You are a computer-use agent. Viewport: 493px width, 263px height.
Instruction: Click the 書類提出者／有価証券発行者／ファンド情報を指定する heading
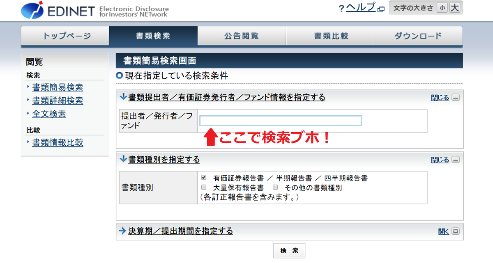coord(227,97)
